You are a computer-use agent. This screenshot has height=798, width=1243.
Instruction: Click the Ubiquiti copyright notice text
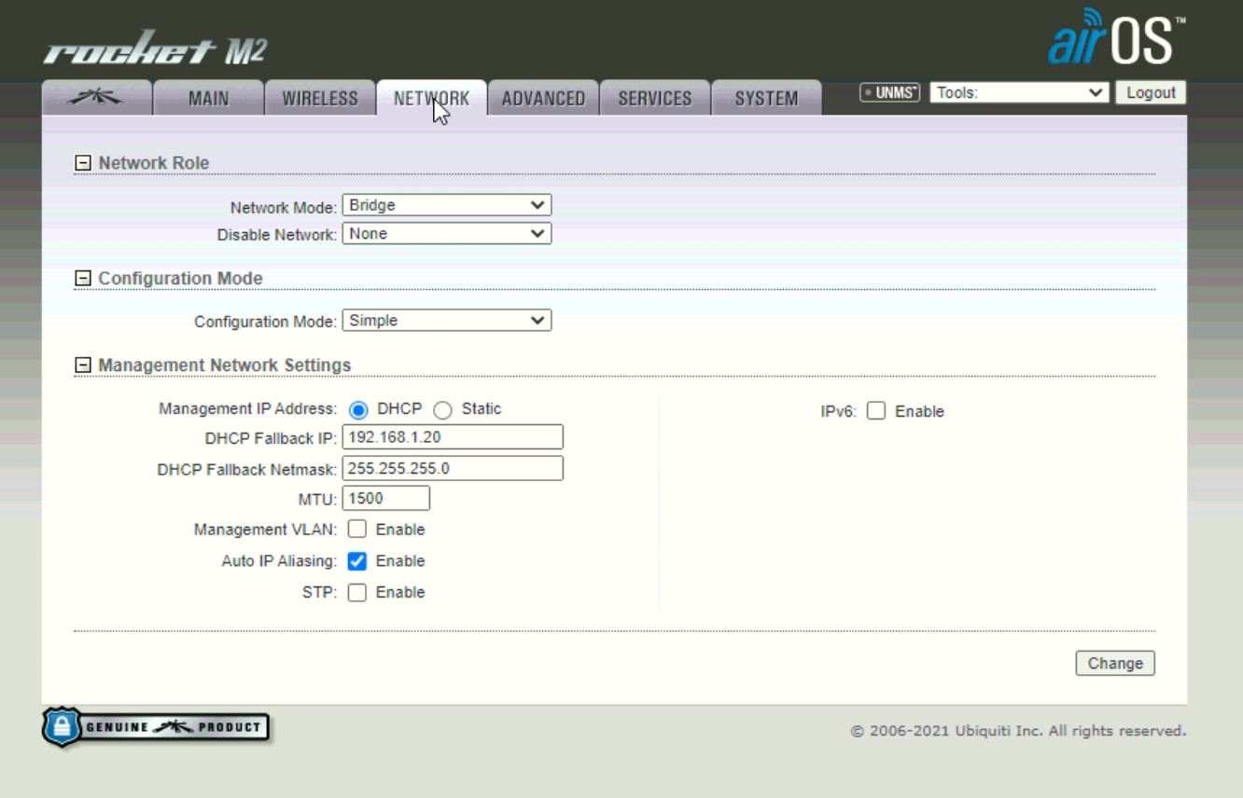1018,731
